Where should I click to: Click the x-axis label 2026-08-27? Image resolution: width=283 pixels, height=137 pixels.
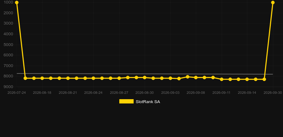pyautogui.click(x=119, y=93)
